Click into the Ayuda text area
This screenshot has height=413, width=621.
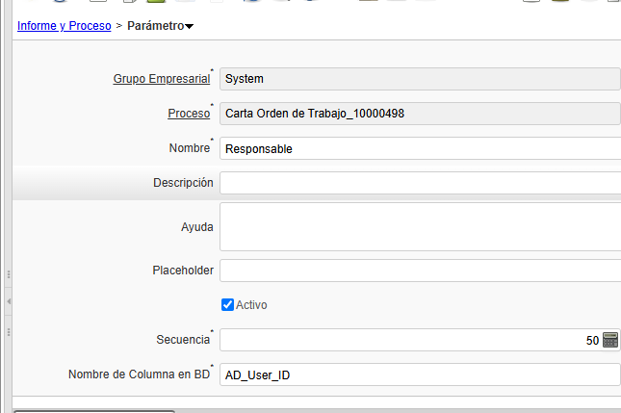420,226
